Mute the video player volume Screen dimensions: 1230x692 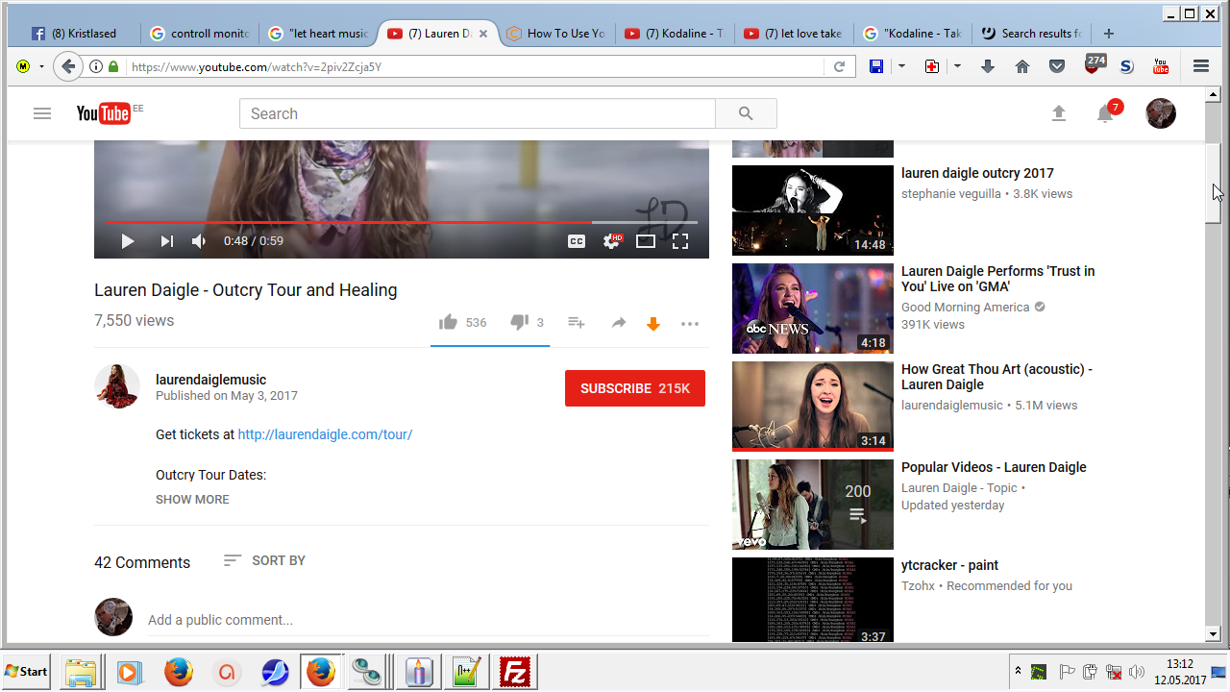(199, 241)
